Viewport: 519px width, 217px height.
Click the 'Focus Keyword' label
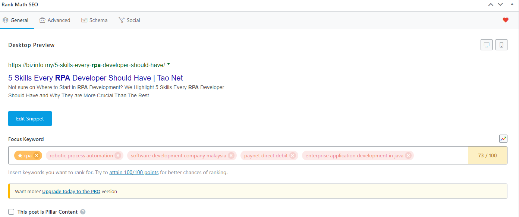click(x=26, y=139)
